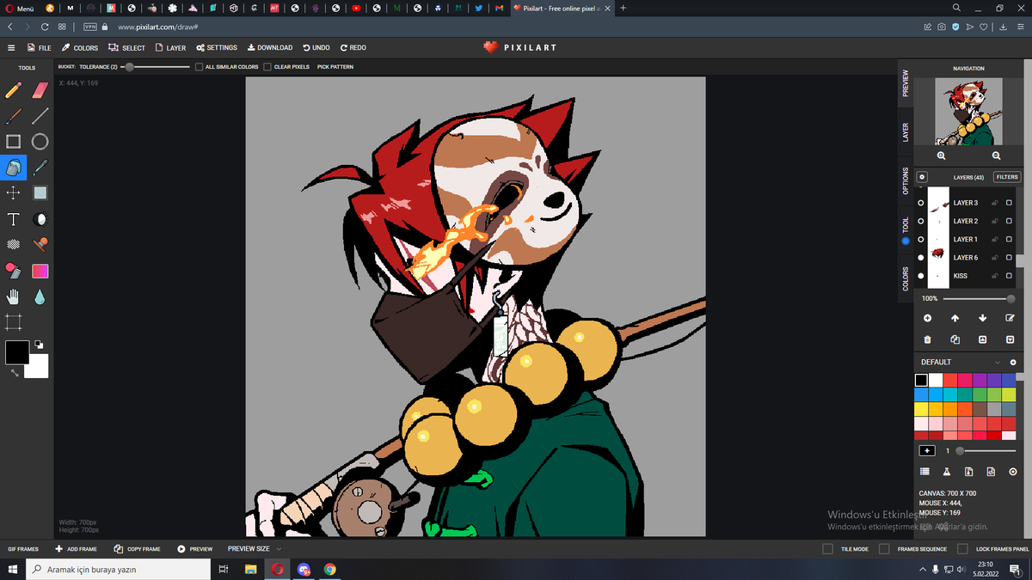Toggle Tile Mode checkbox

[x=827, y=548]
